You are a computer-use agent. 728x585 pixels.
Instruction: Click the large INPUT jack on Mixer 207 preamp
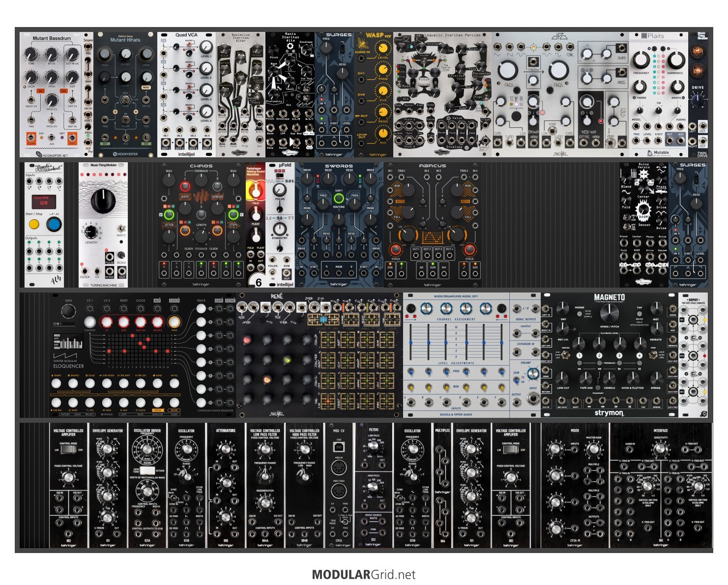pyautogui.click(x=533, y=398)
